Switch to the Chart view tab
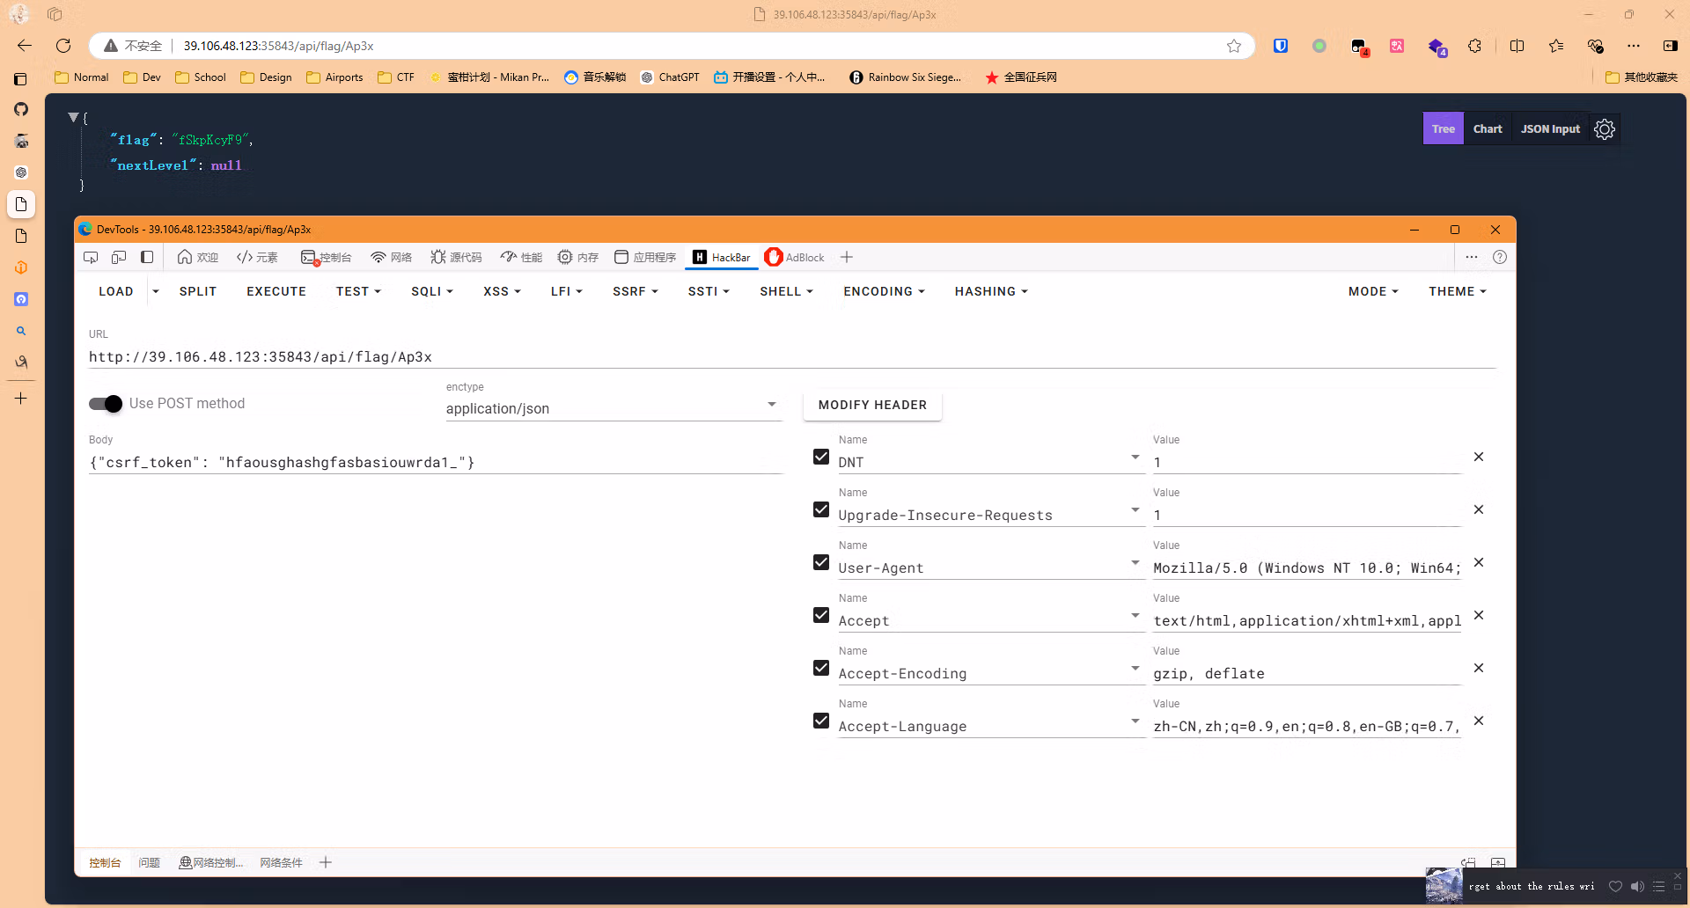Image resolution: width=1690 pixels, height=908 pixels. point(1488,129)
